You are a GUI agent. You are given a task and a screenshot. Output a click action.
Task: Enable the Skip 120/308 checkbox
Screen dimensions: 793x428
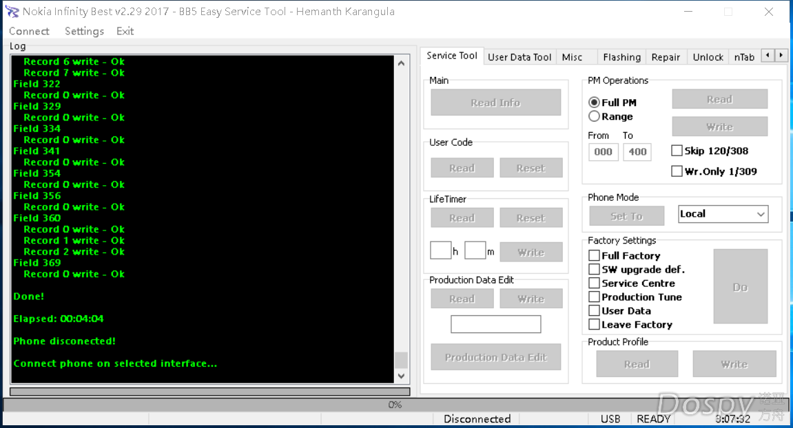click(677, 151)
